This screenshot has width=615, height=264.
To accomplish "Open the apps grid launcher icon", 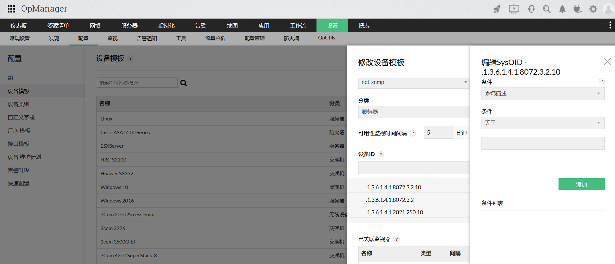I will 11,9.
